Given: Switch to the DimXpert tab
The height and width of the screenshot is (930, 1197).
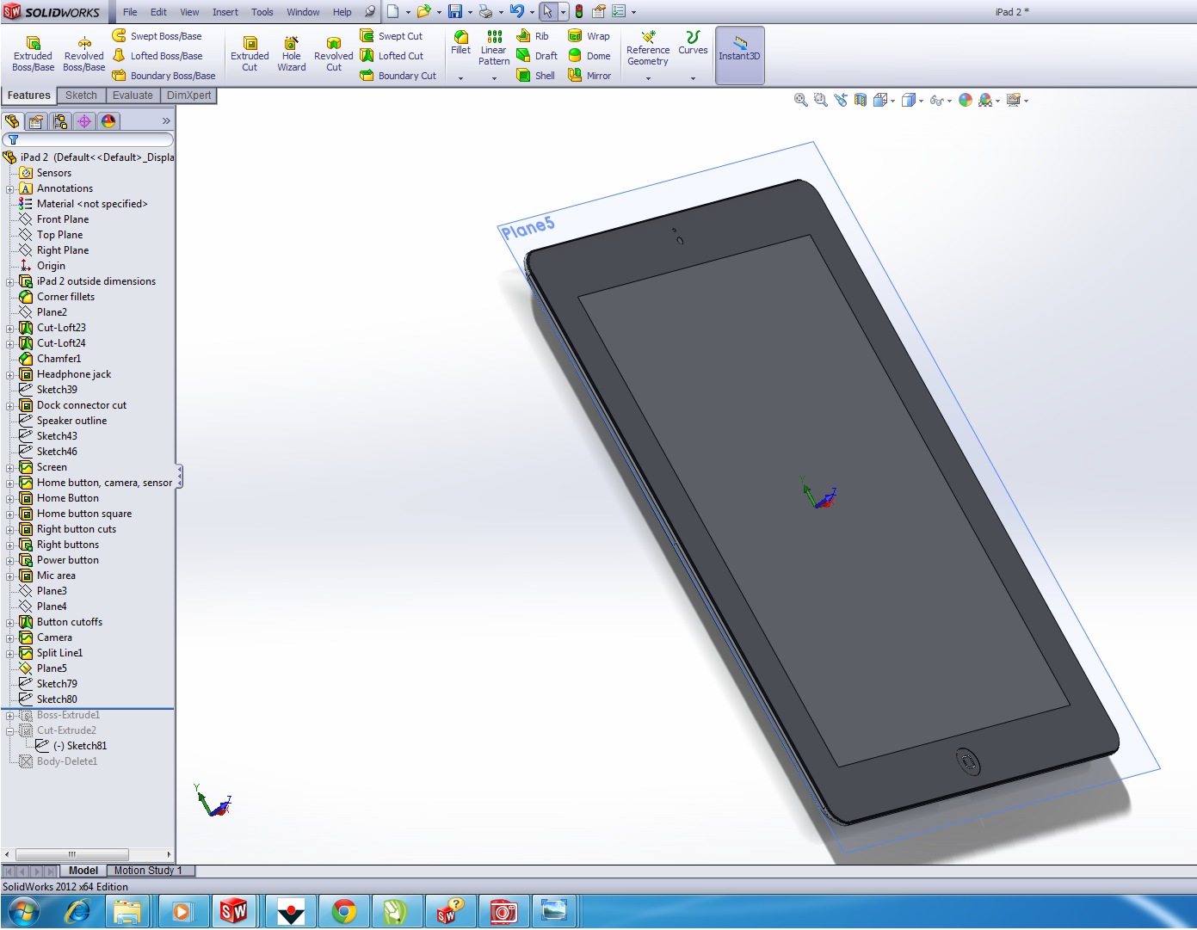Looking at the screenshot, I should (x=188, y=95).
